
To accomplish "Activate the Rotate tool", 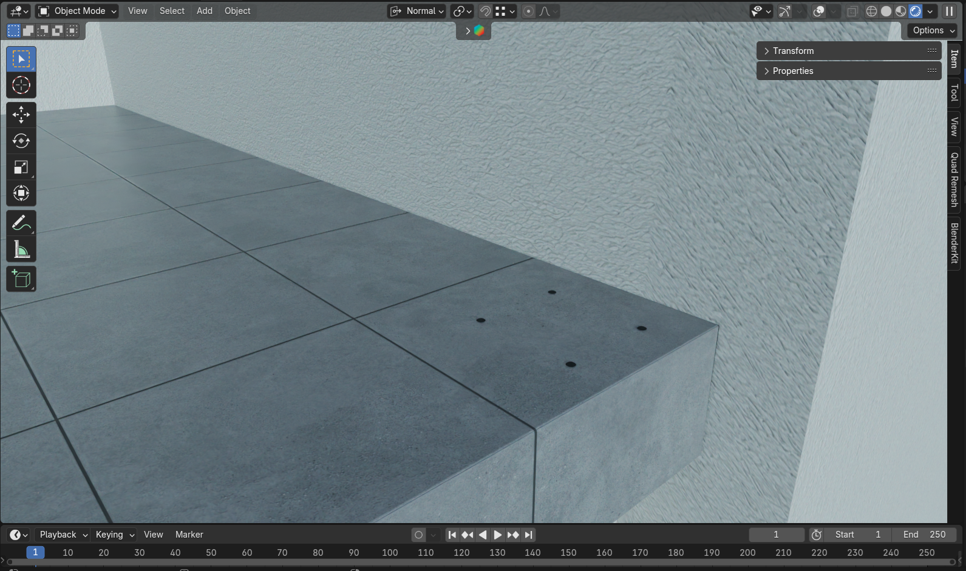I will [21, 141].
